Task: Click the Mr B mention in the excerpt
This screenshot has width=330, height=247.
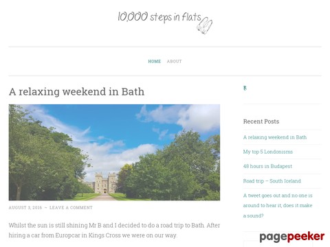Action: pyautogui.click(x=95, y=226)
